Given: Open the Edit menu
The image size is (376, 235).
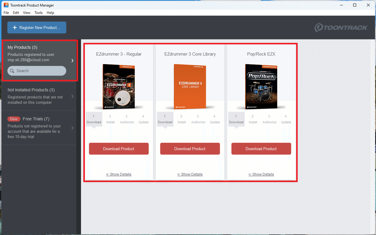Looking at the screenshot, I should point(16,13).
